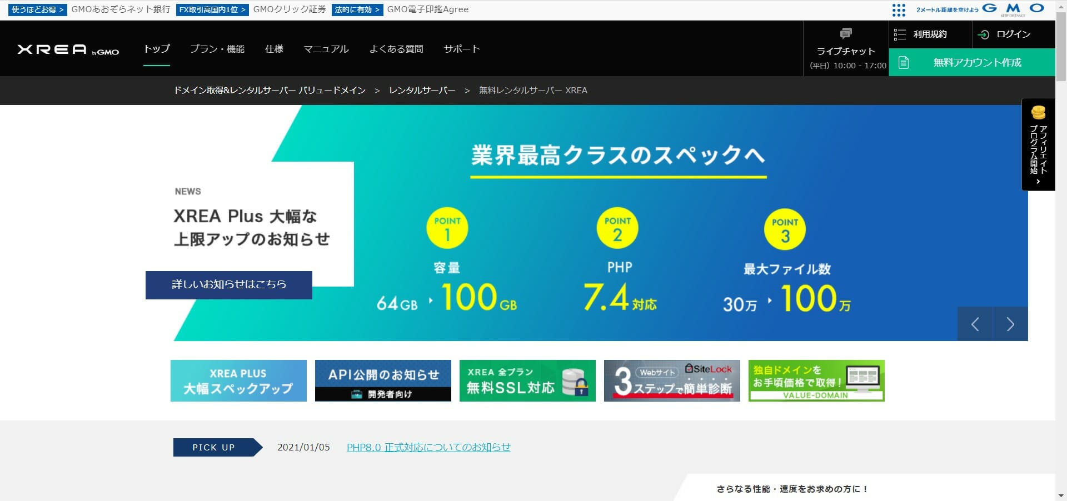Go to previous banner slide arrow
Screen dimensions: 1067x501
[975, 324]
